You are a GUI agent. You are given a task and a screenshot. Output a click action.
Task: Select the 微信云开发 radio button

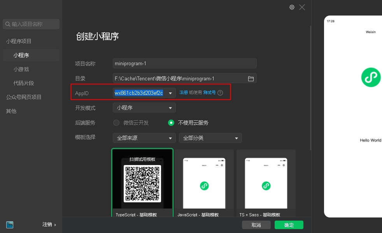(x=116, y=123)
